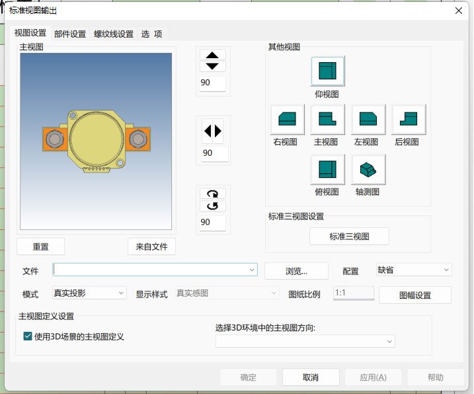Close the 标准视图输出 dialog
The height and width of the screenshot is (394, 474).
[458, 11]
